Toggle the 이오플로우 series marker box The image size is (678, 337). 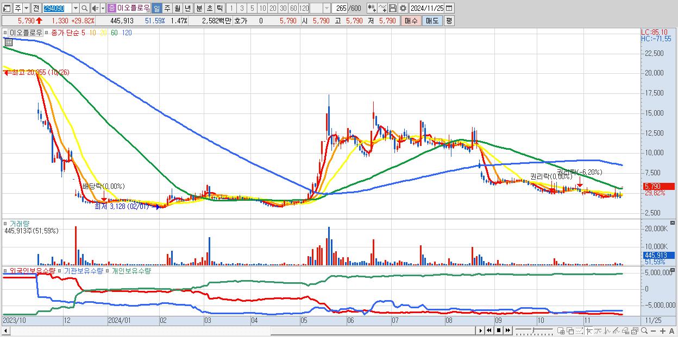point(5,33)
